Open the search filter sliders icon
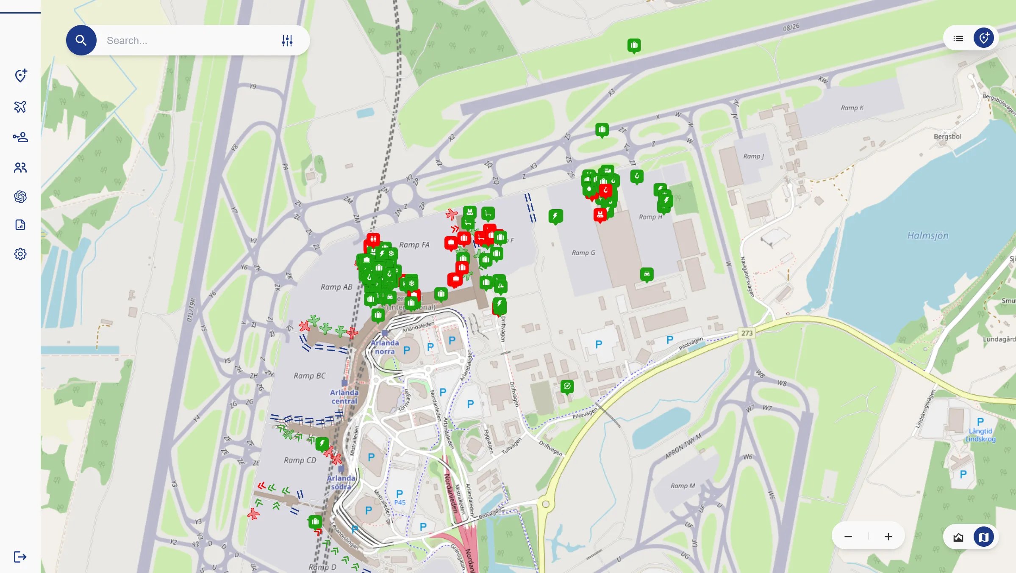Viewport: 1016px width, 573px height. click(x=287, y=40)
